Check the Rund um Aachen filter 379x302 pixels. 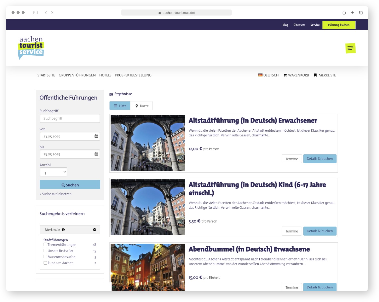coord(45,262)
